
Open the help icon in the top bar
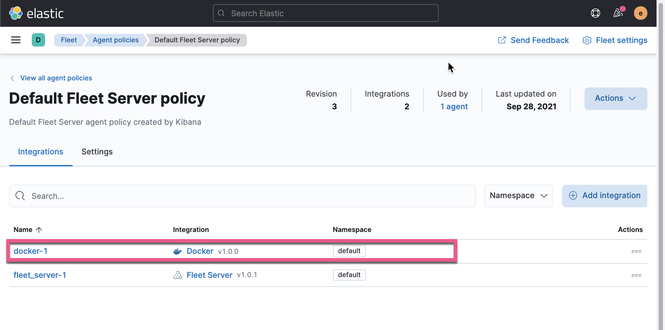595,13
